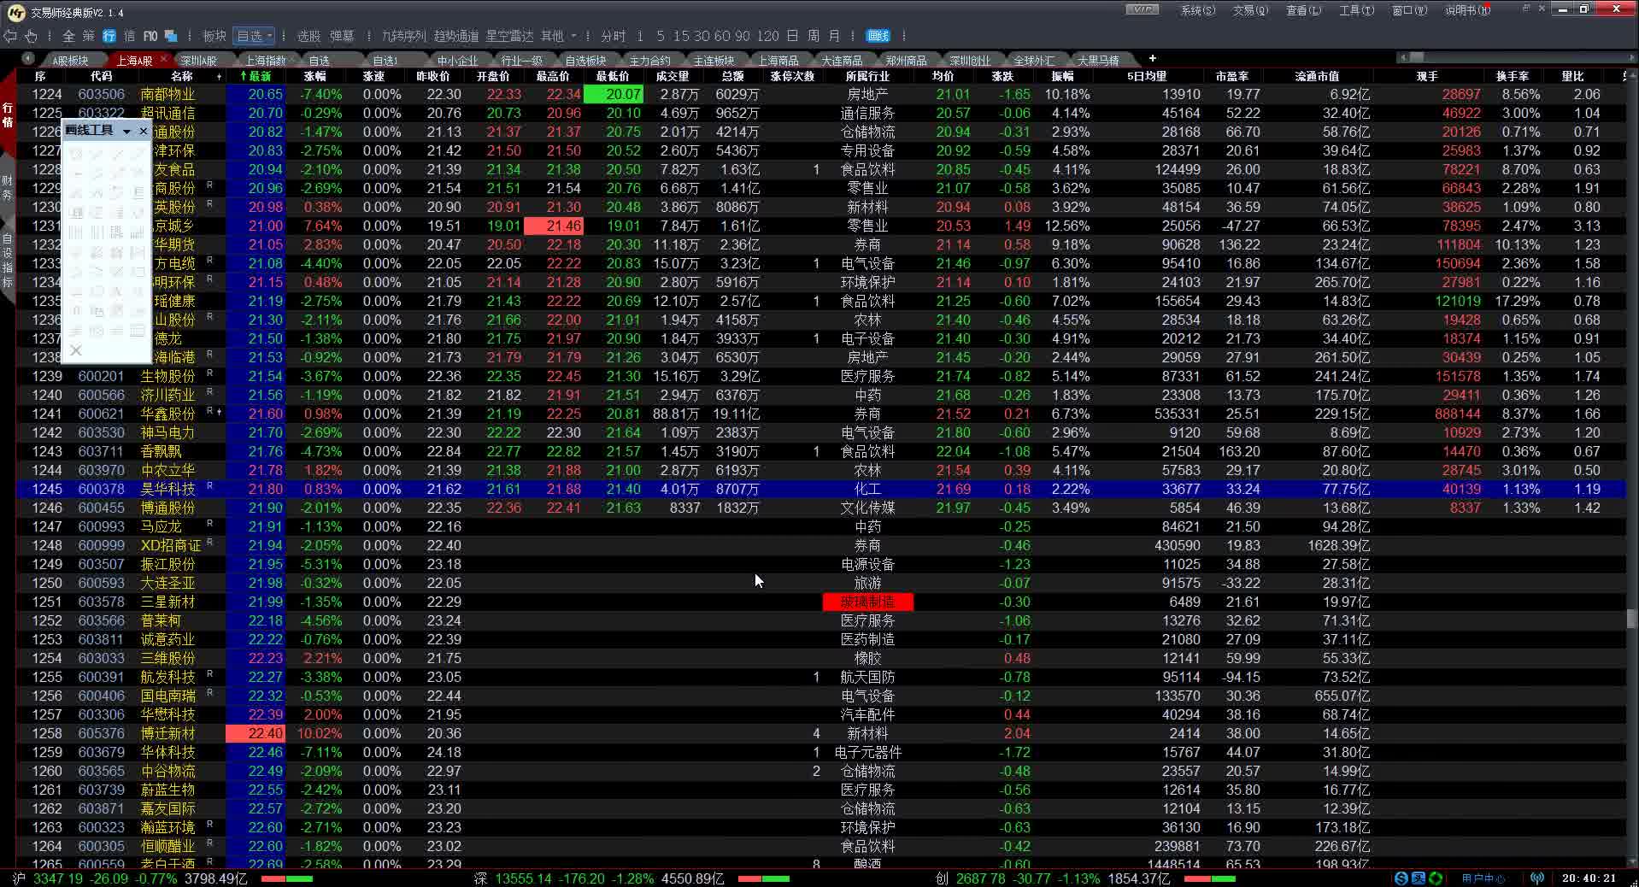Click the red 玻璃制造 industry cell
Image resolution: width=1639 pixels, height=887 pixels.
(867, 602)
